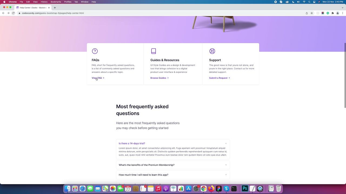Open the Music app in Dock
The height and width of the screenshot is (194, 346).
[x=158, y=189]
